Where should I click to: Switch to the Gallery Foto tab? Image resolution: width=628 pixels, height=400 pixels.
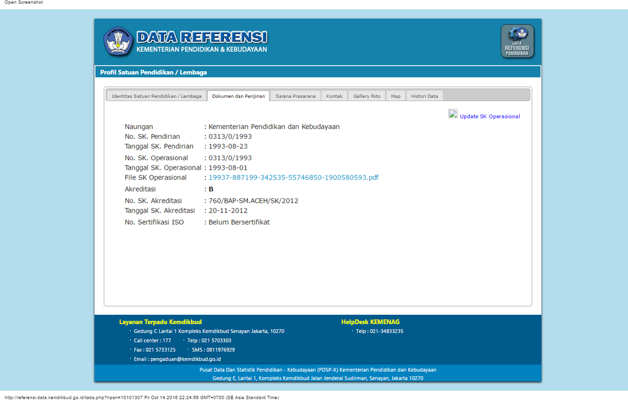pyautogui.click(x=366, y=96)
